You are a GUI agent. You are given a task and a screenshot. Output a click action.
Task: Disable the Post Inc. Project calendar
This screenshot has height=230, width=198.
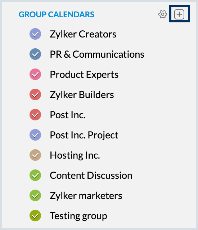click(x=35, y=135)
